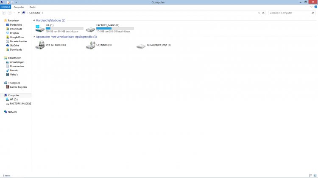Open SkyDrive in the sidebar

click(14, 46)
